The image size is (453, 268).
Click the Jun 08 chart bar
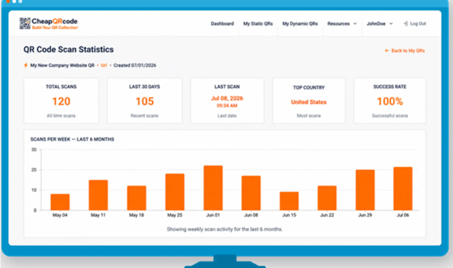pos(251,193)
